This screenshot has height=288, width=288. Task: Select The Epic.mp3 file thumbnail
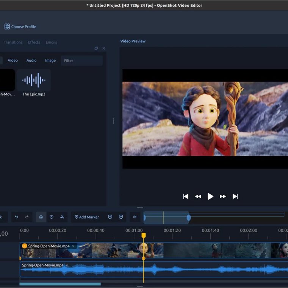click(x=34, y=80)
